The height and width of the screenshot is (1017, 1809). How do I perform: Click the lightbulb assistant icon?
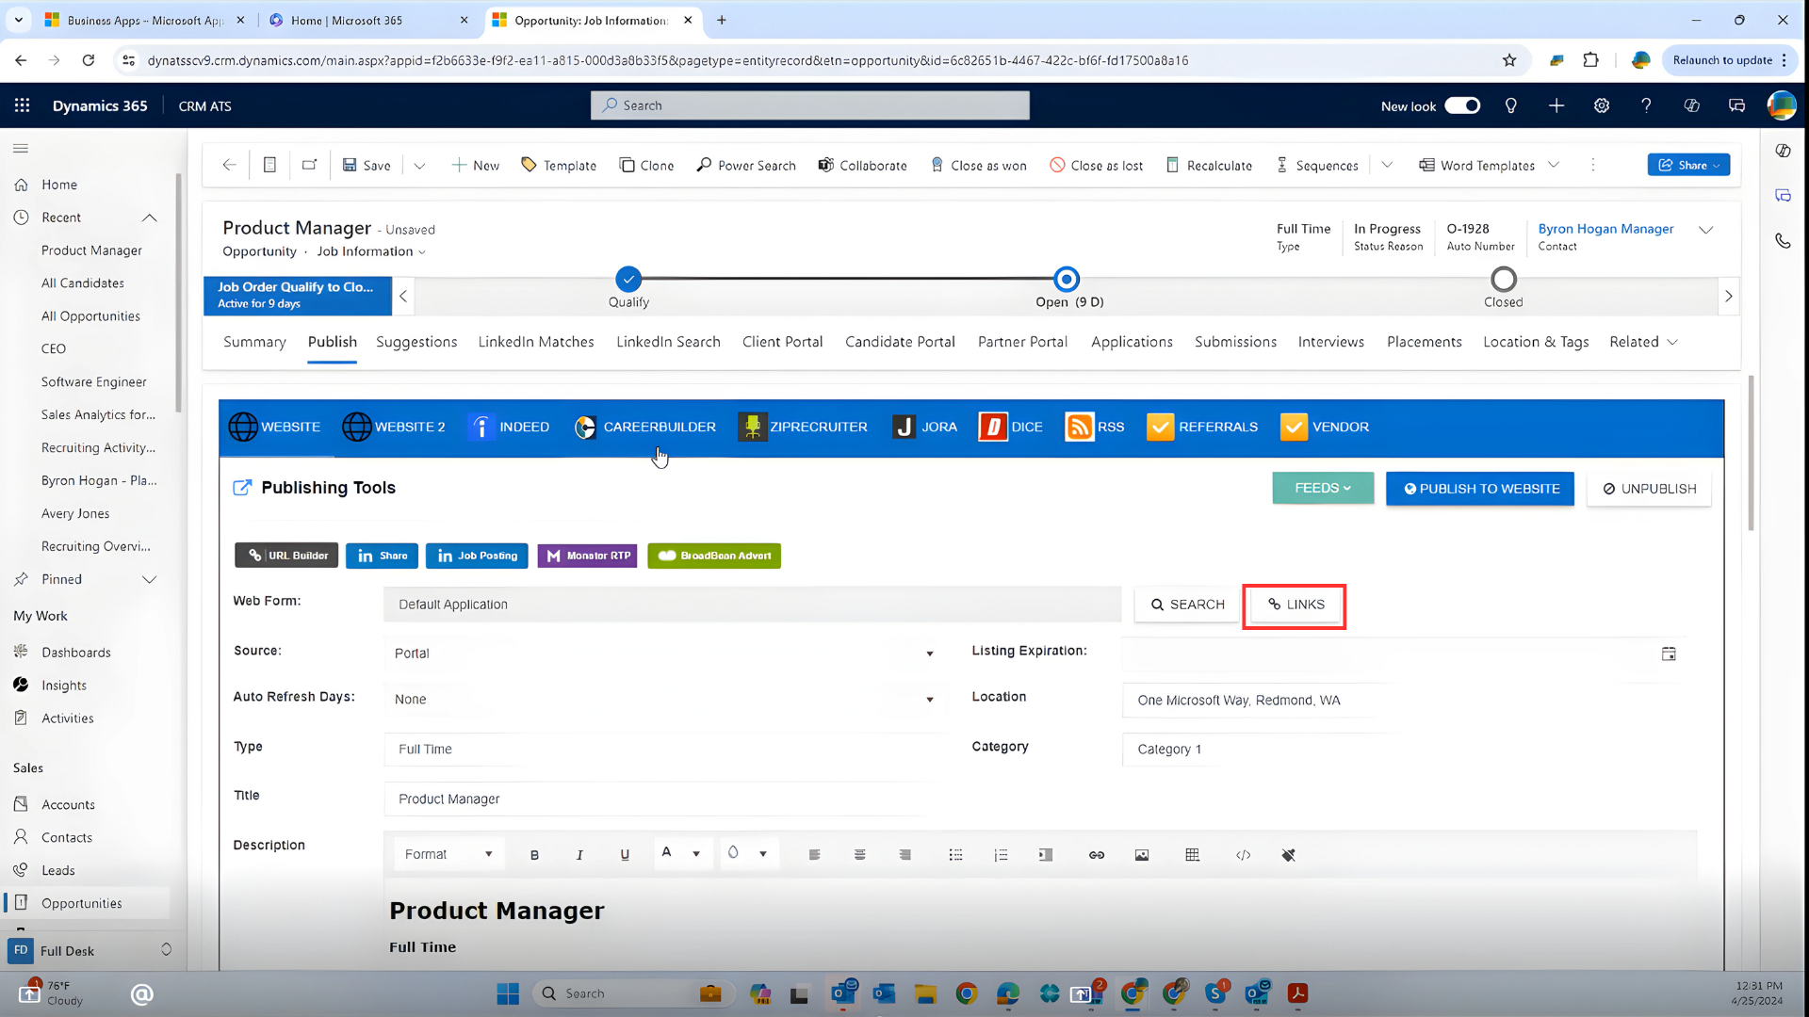(1511, 105)
